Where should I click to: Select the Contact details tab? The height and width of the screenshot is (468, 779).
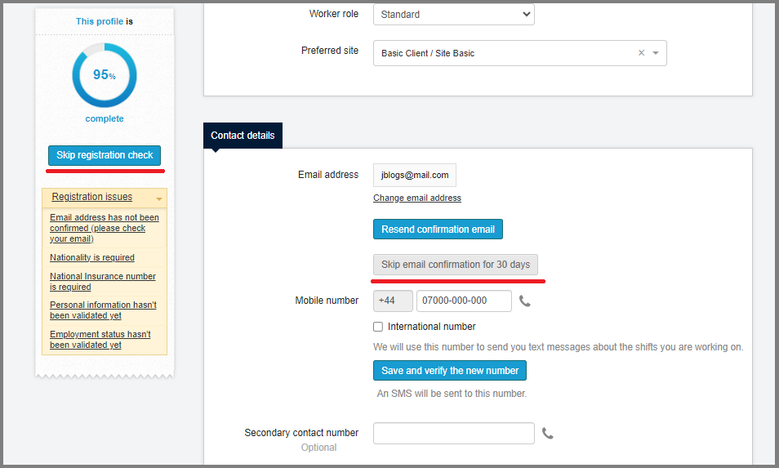[x=243, y=136]
